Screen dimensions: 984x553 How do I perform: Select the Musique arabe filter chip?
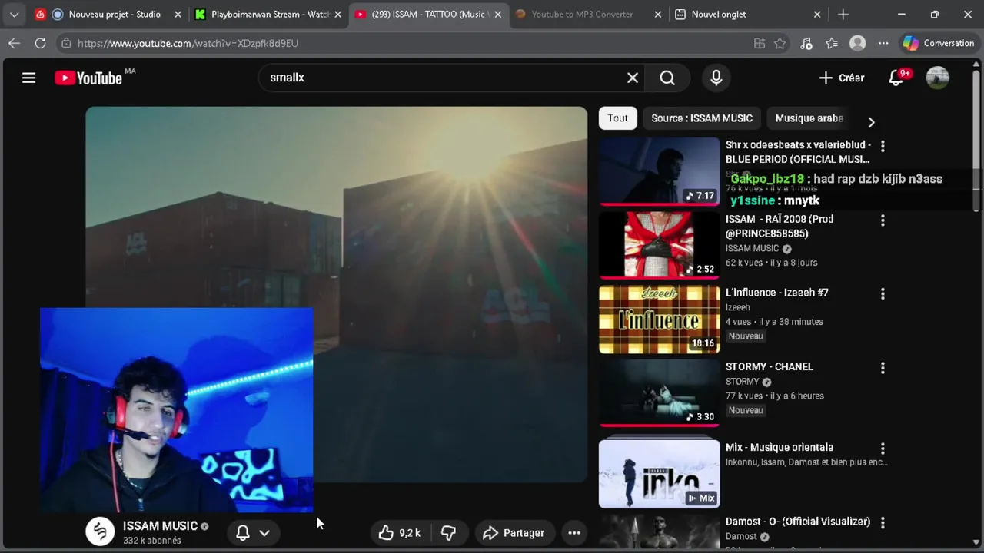809,118
